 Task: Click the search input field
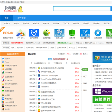(82, 9)
